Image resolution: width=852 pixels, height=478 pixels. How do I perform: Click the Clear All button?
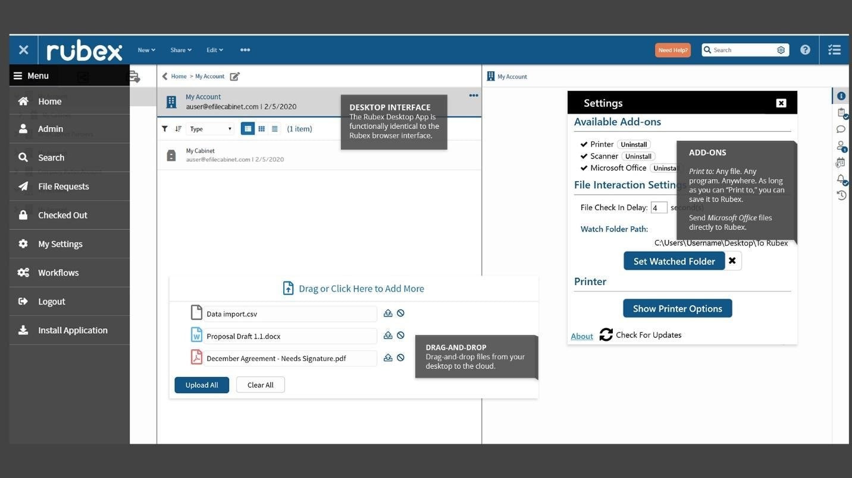(x=261, y=385)
